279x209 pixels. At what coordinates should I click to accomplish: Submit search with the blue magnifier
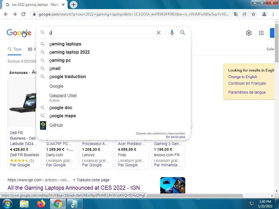pyautogui.click(x=183, y=33)
